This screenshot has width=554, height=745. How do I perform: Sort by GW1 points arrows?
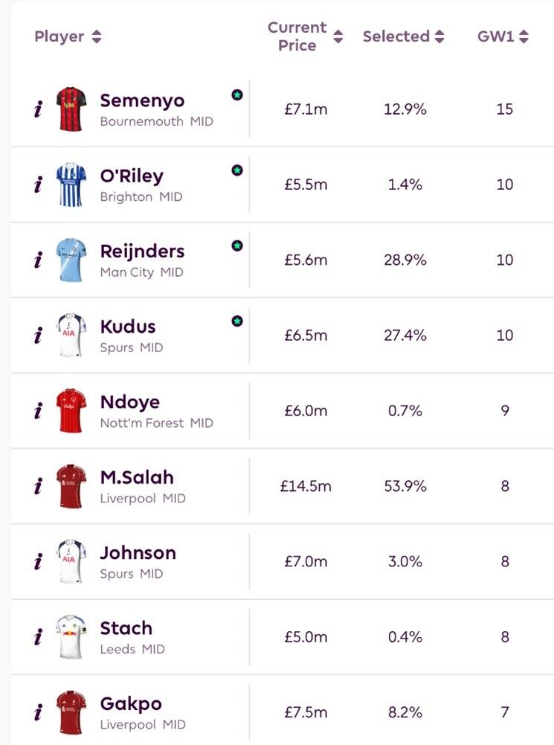(524, 36)
